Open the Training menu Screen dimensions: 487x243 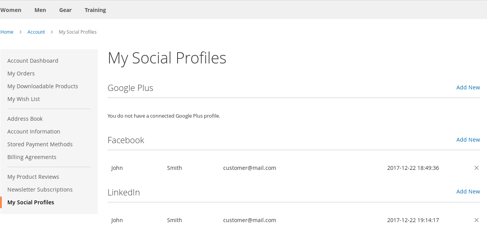pos(95,10)
